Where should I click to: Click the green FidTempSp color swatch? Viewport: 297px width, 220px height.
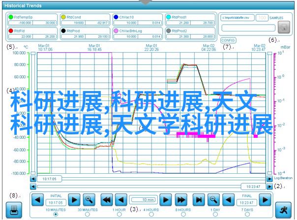11,17
